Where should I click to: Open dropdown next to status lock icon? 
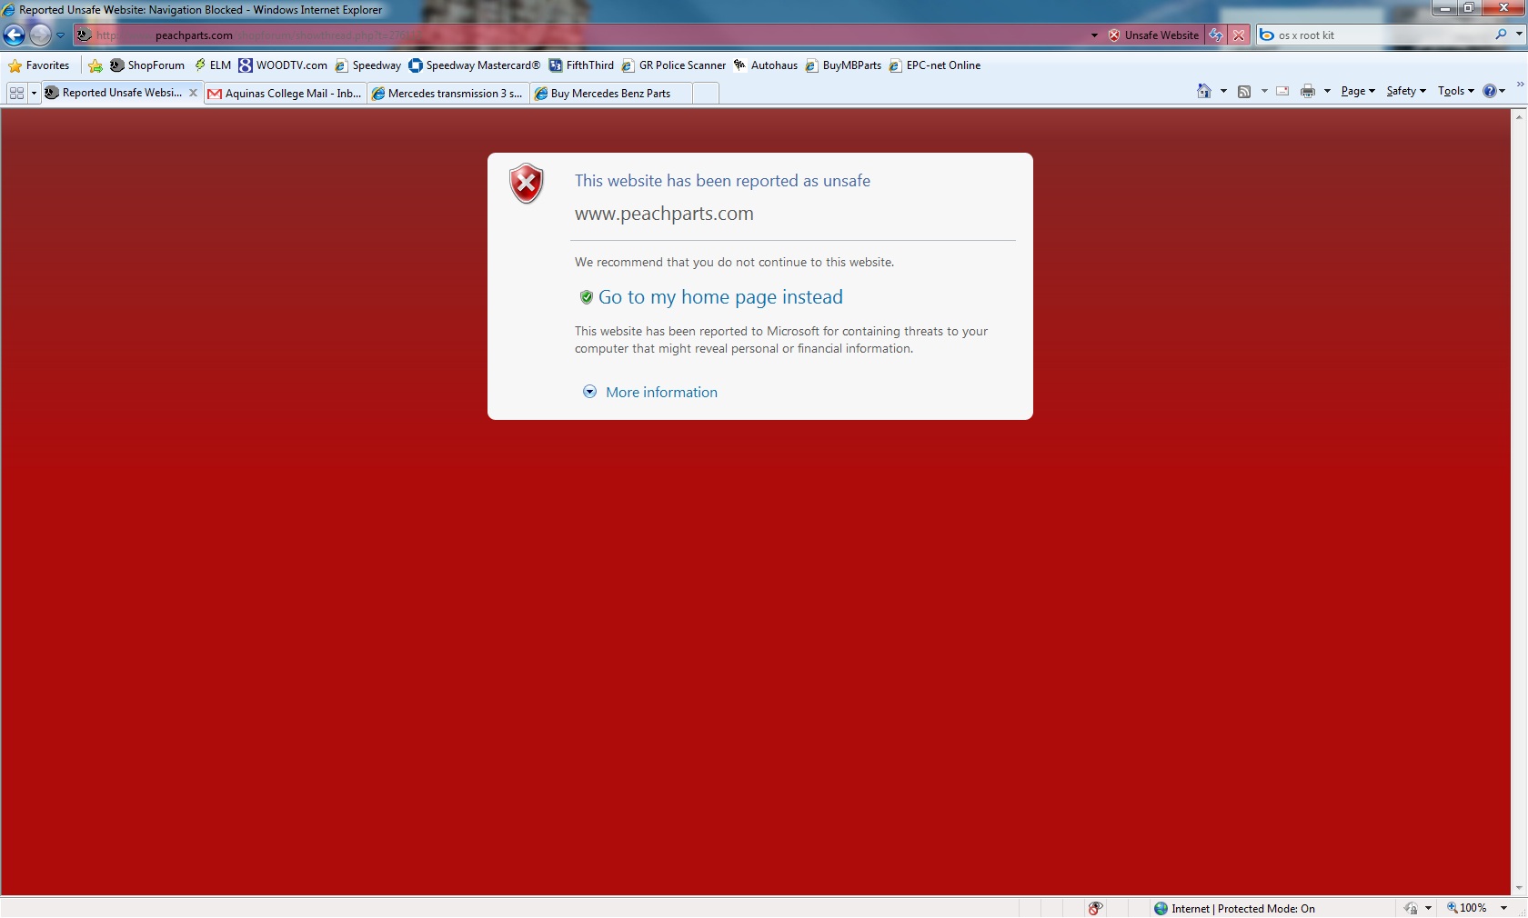1429,908
